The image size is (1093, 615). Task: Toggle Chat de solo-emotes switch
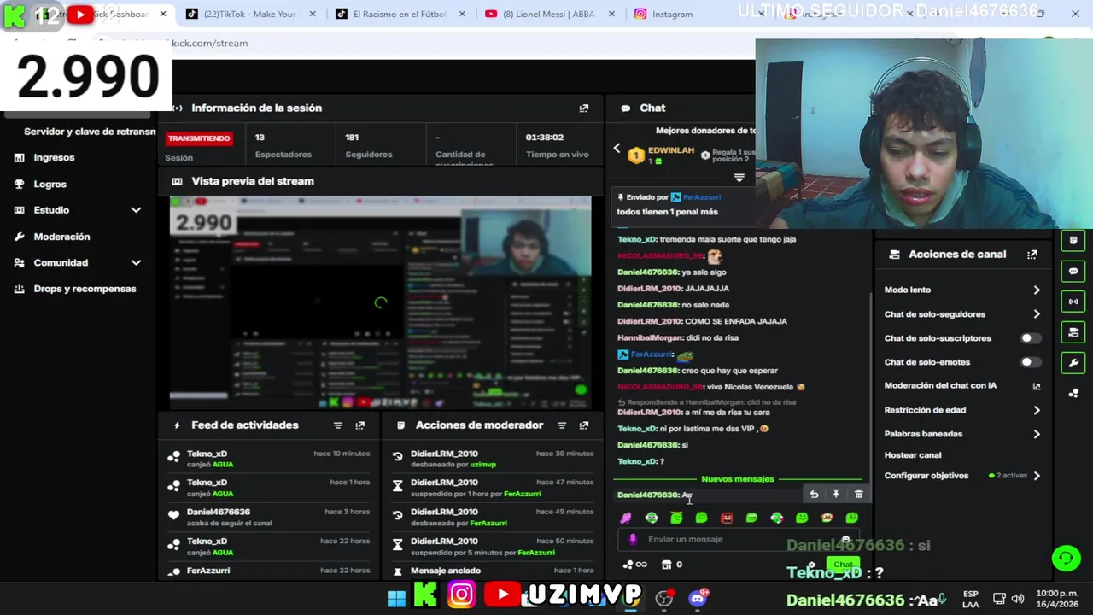click(1031, 362)
